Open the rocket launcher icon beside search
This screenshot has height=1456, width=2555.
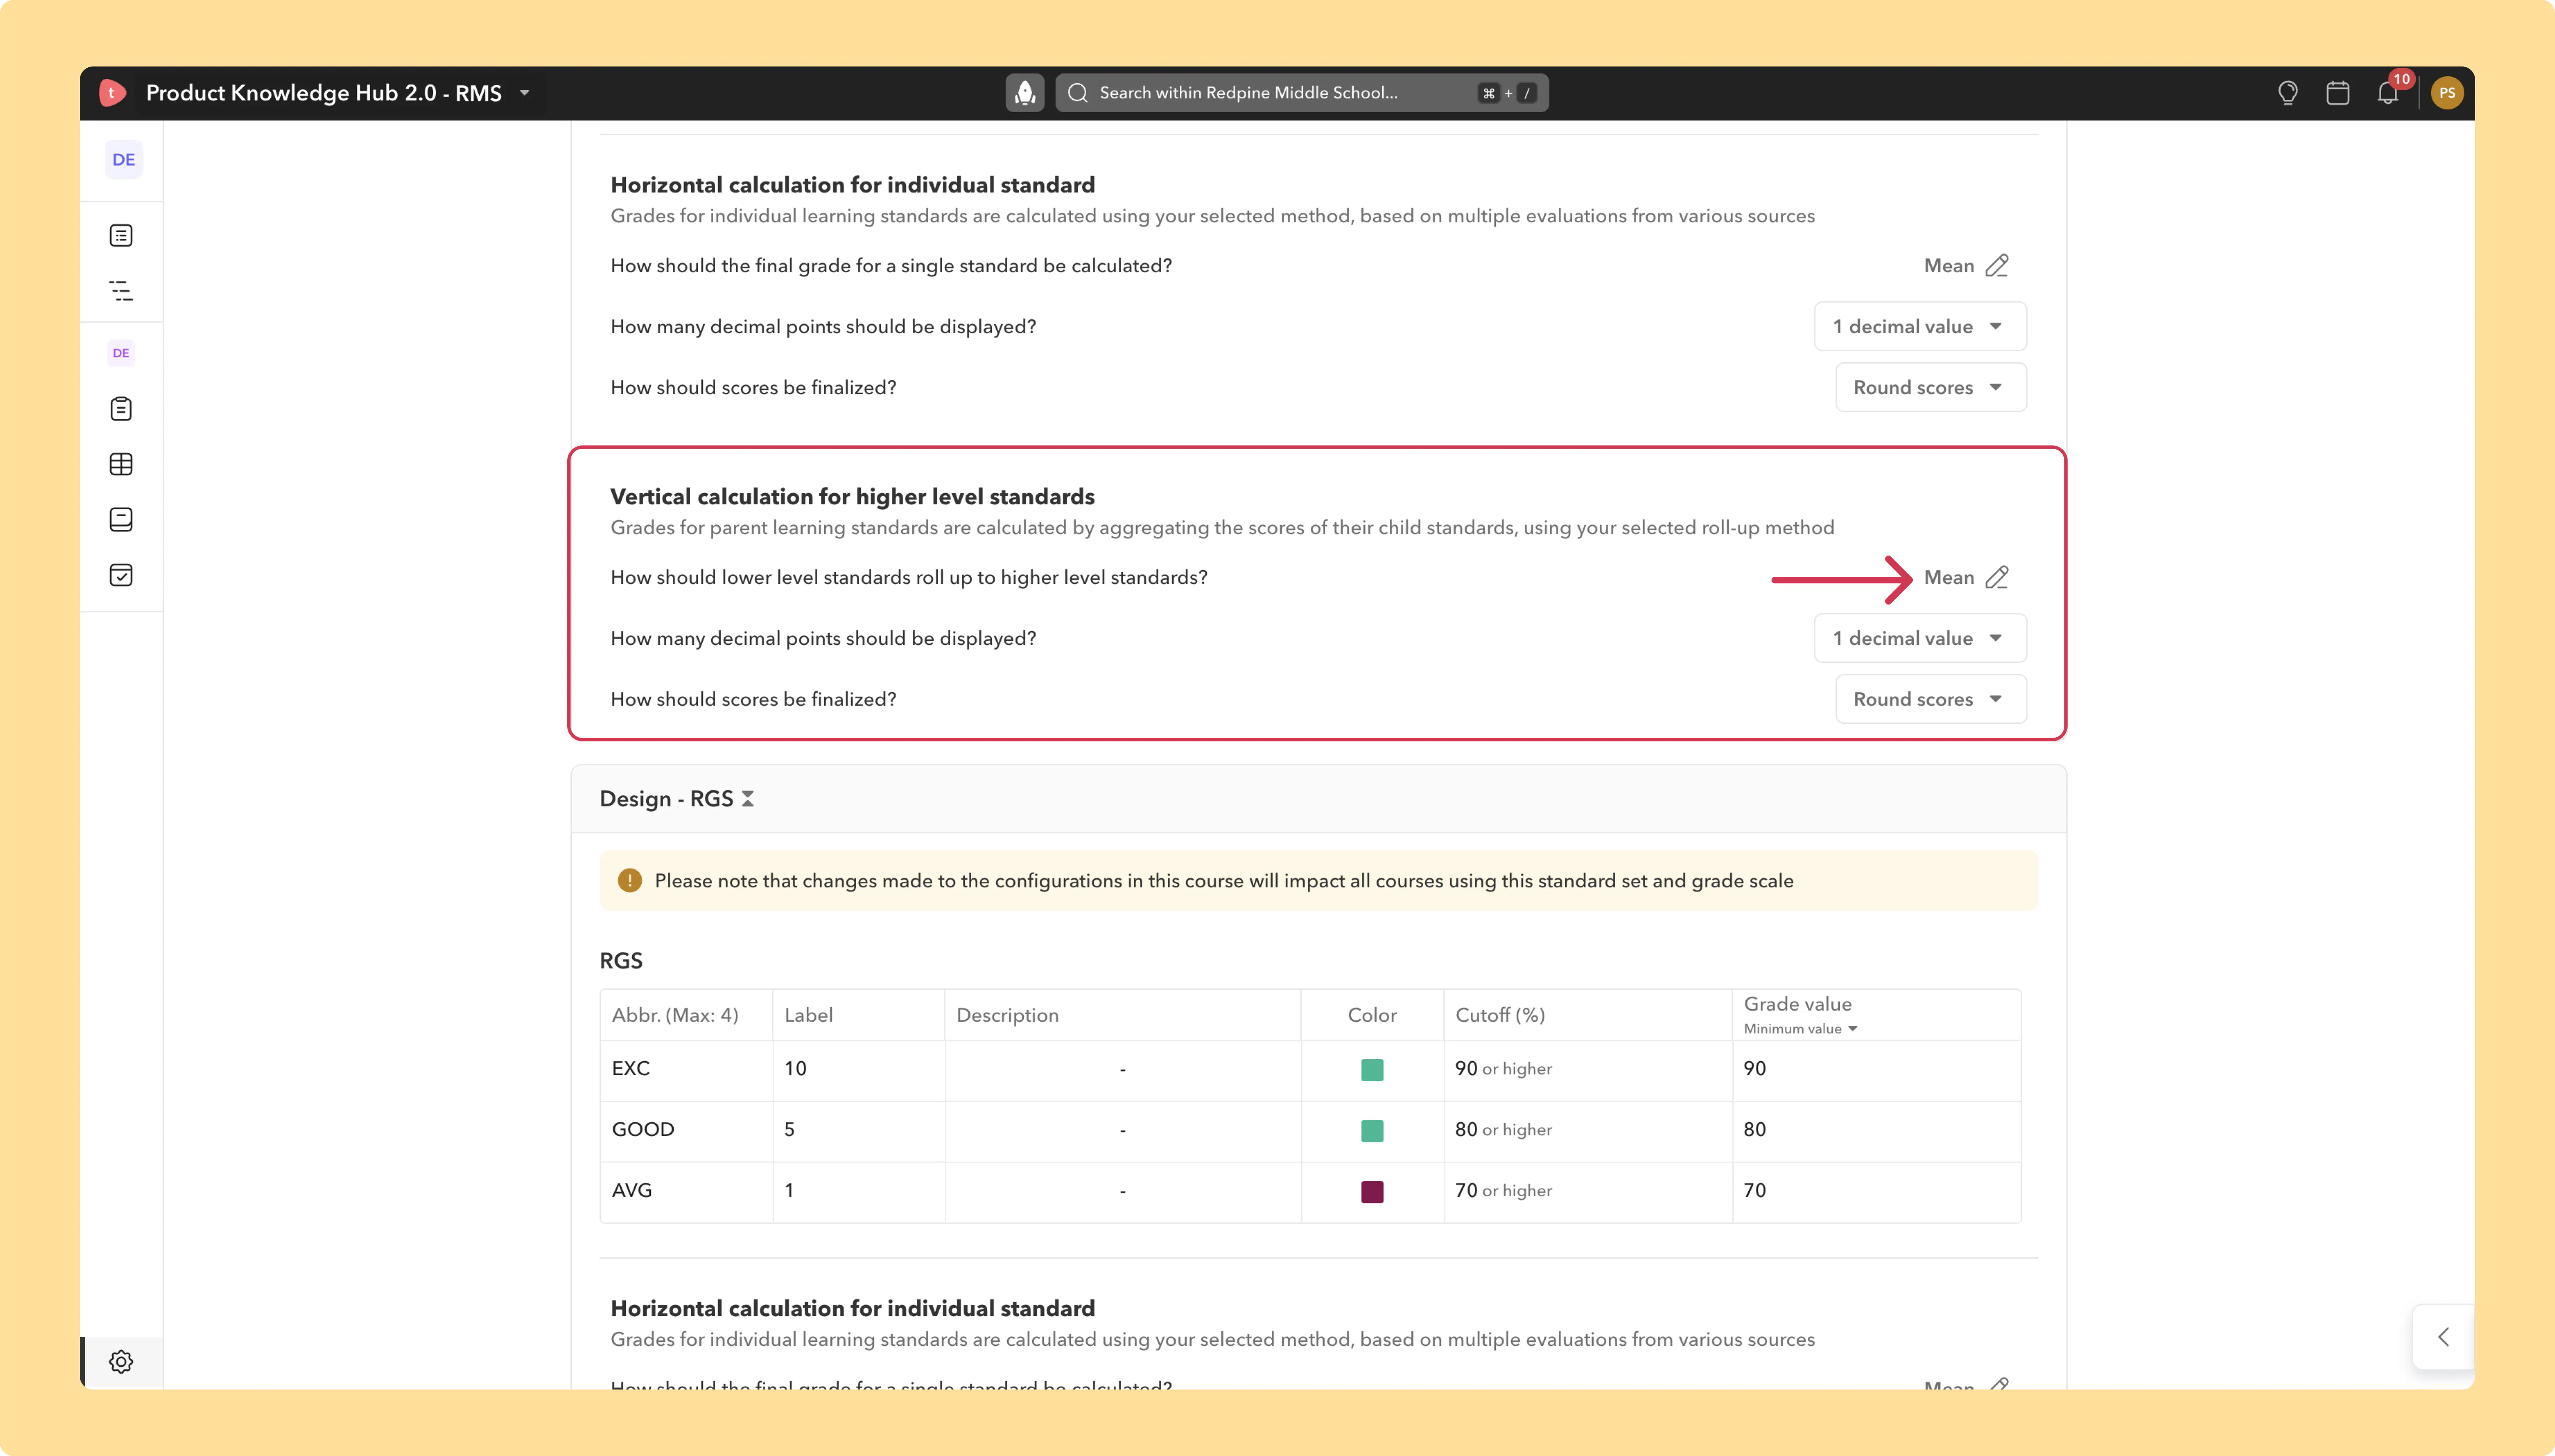[1024, 93]
